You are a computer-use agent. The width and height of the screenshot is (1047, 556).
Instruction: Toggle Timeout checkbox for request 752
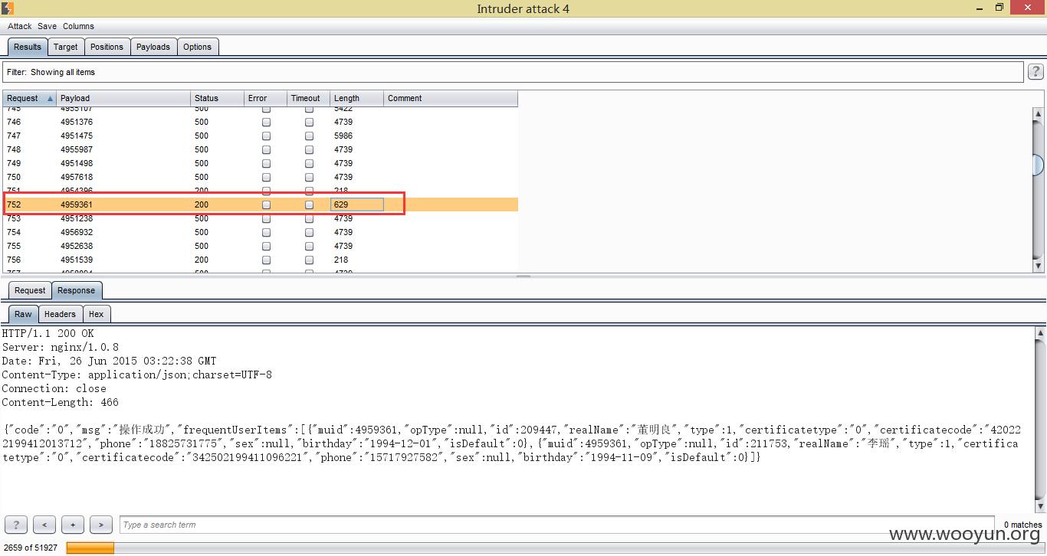point(309,204)
